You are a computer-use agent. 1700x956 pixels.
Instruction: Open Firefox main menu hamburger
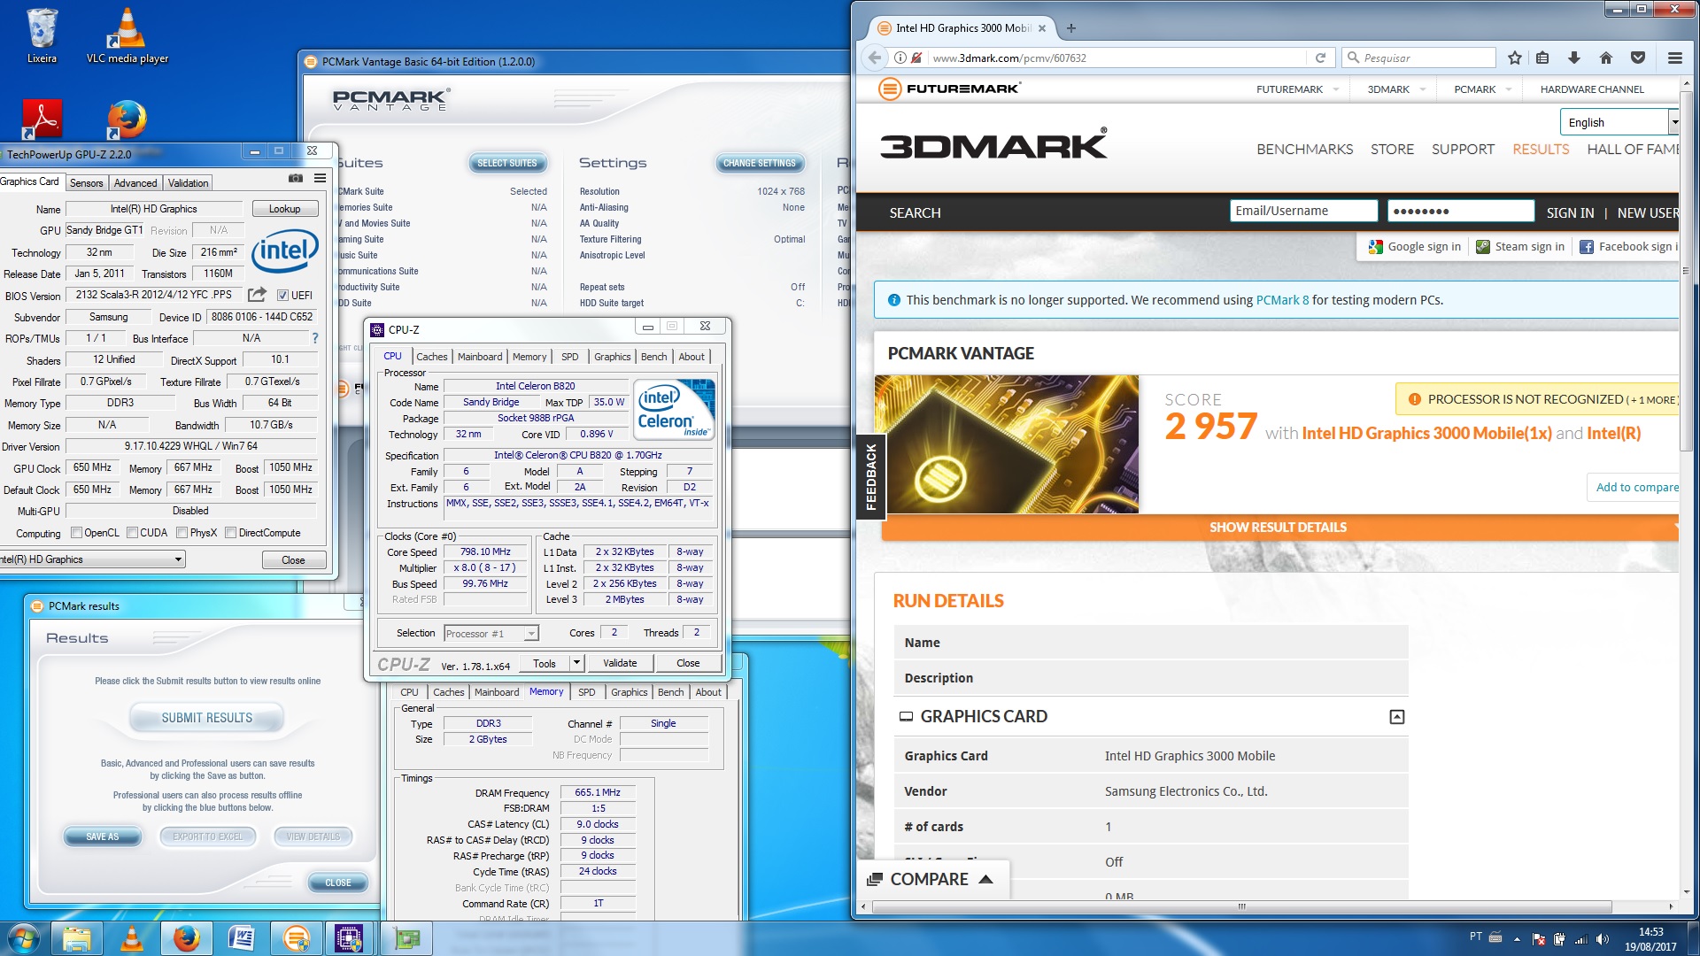(1674, 58)
